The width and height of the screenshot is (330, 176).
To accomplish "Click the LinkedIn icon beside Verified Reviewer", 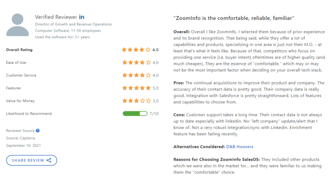I will [x=82, y=17].
